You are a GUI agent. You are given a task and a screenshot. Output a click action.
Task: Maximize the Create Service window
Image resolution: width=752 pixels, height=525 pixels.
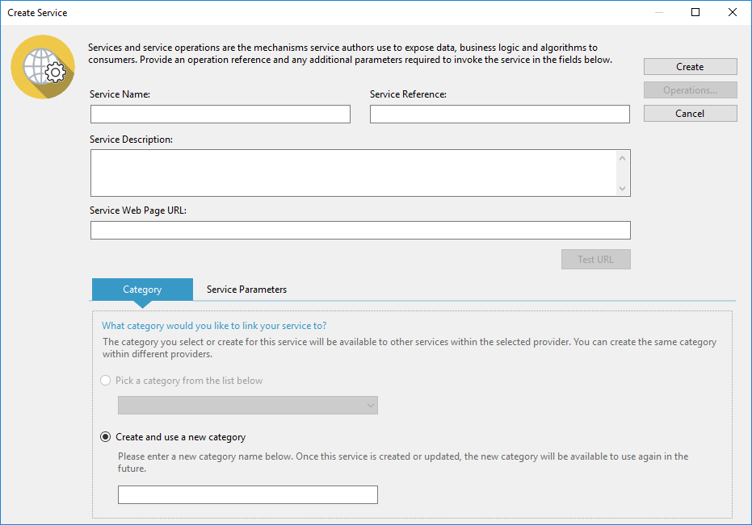pyautogui.click(x=695, y=12)
